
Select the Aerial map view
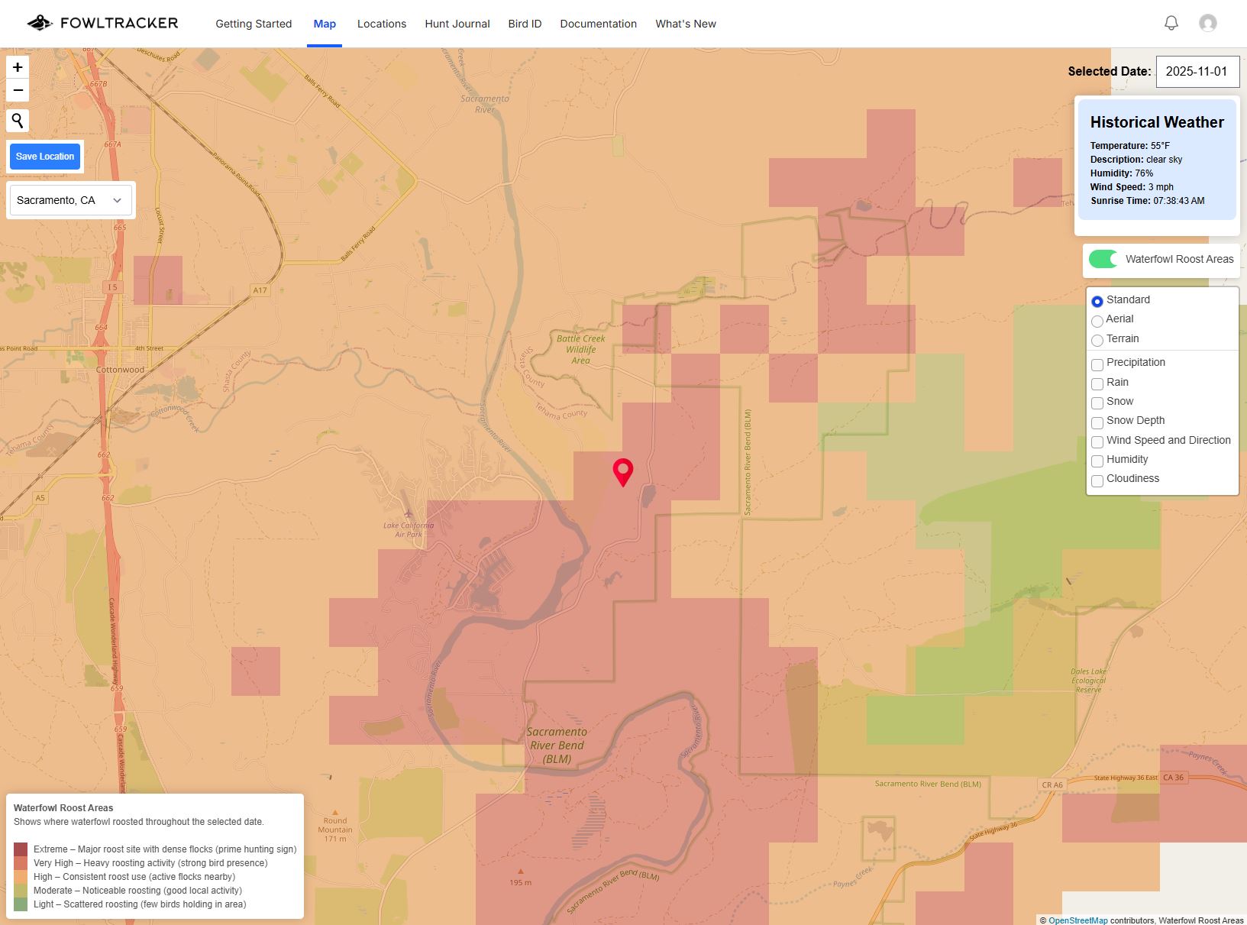tap(1097, 322)
